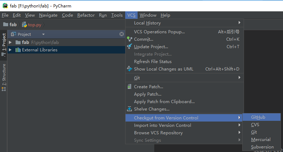The image size is (283, 152).
Task: Click the fab folder icon in breadcrumb
Action: [x=6, y=24]
